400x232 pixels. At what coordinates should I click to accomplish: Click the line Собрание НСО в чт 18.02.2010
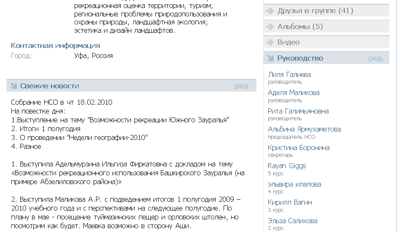click(61, 103)
